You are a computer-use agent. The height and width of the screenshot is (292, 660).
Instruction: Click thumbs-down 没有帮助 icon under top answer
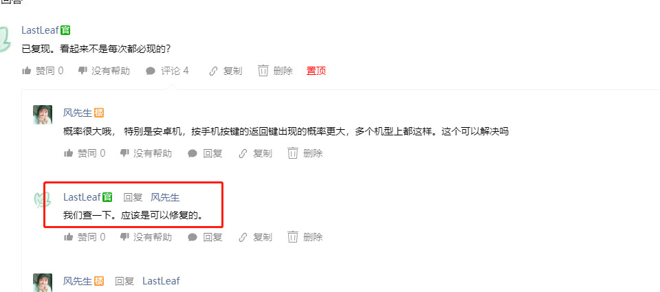point(82,71)
